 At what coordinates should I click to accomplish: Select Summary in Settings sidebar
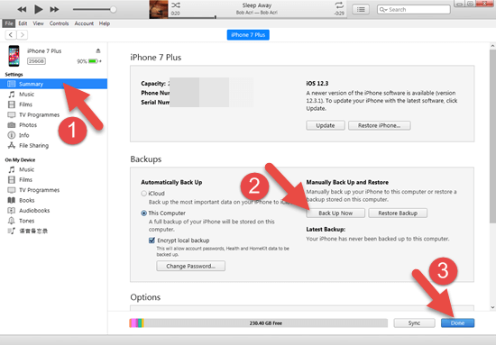(x=53, y=84)
